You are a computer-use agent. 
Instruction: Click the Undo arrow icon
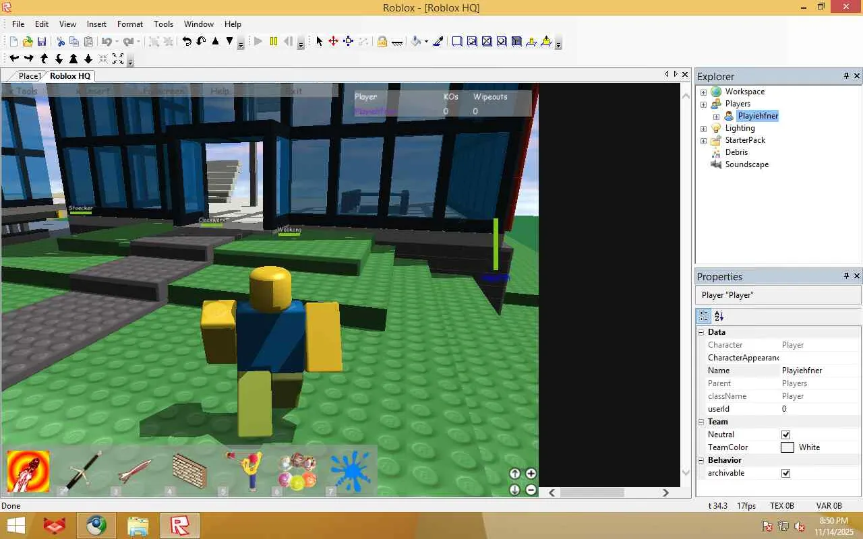(x=107, y=42)
